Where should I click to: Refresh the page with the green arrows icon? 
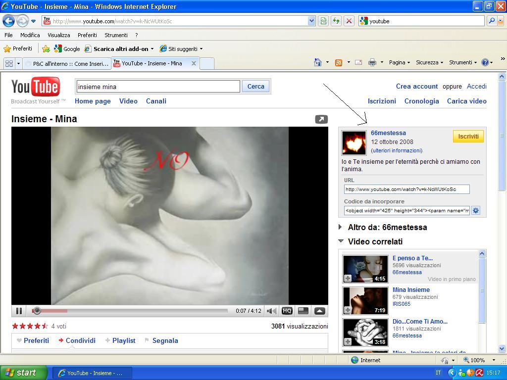(336, 21)
